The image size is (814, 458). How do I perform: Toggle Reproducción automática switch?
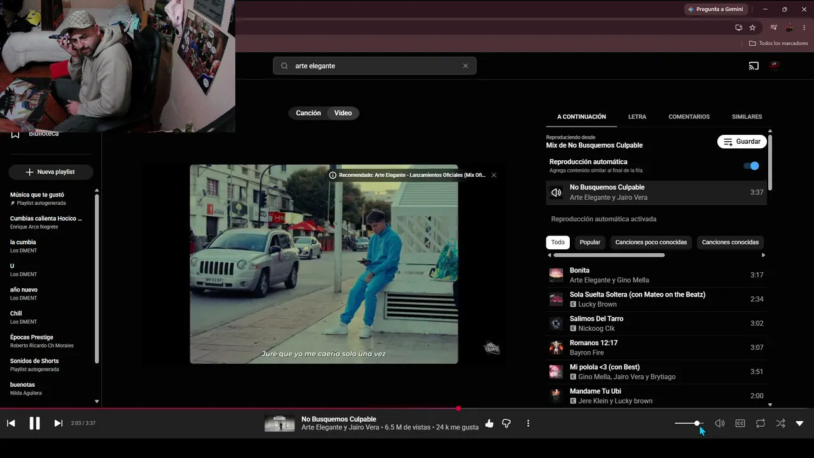[x=751, y=166]
